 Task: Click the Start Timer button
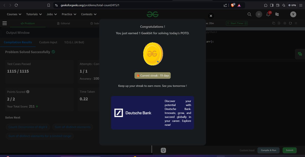point(237,23)
